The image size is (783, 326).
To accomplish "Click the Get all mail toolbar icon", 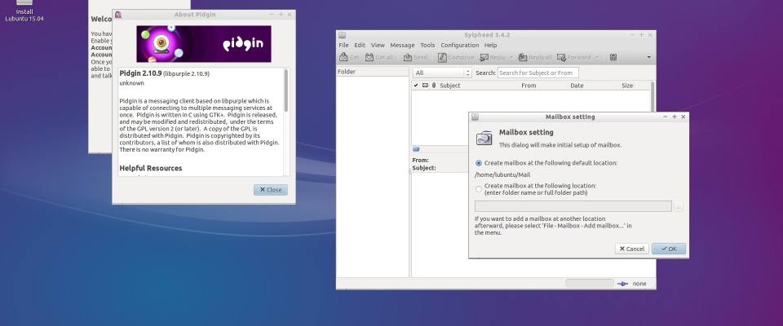I will pyautogui.click(x=369, y=57).
